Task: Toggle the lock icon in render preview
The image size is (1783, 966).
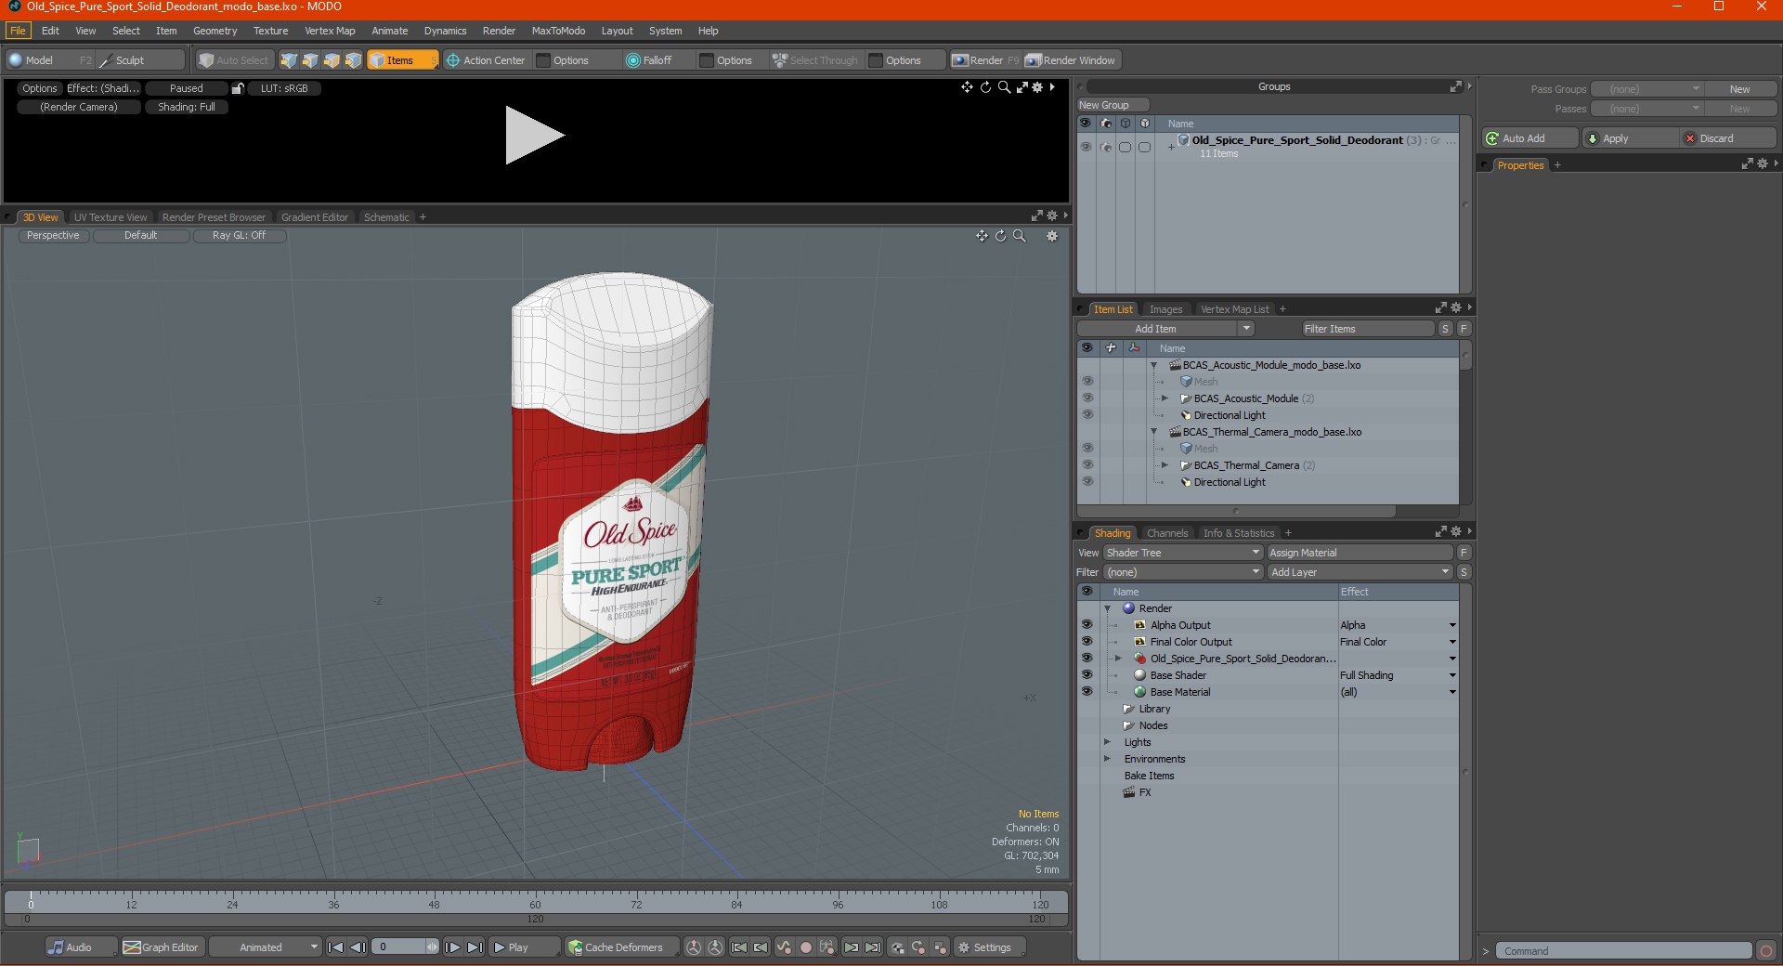Action: coord(238,88)
